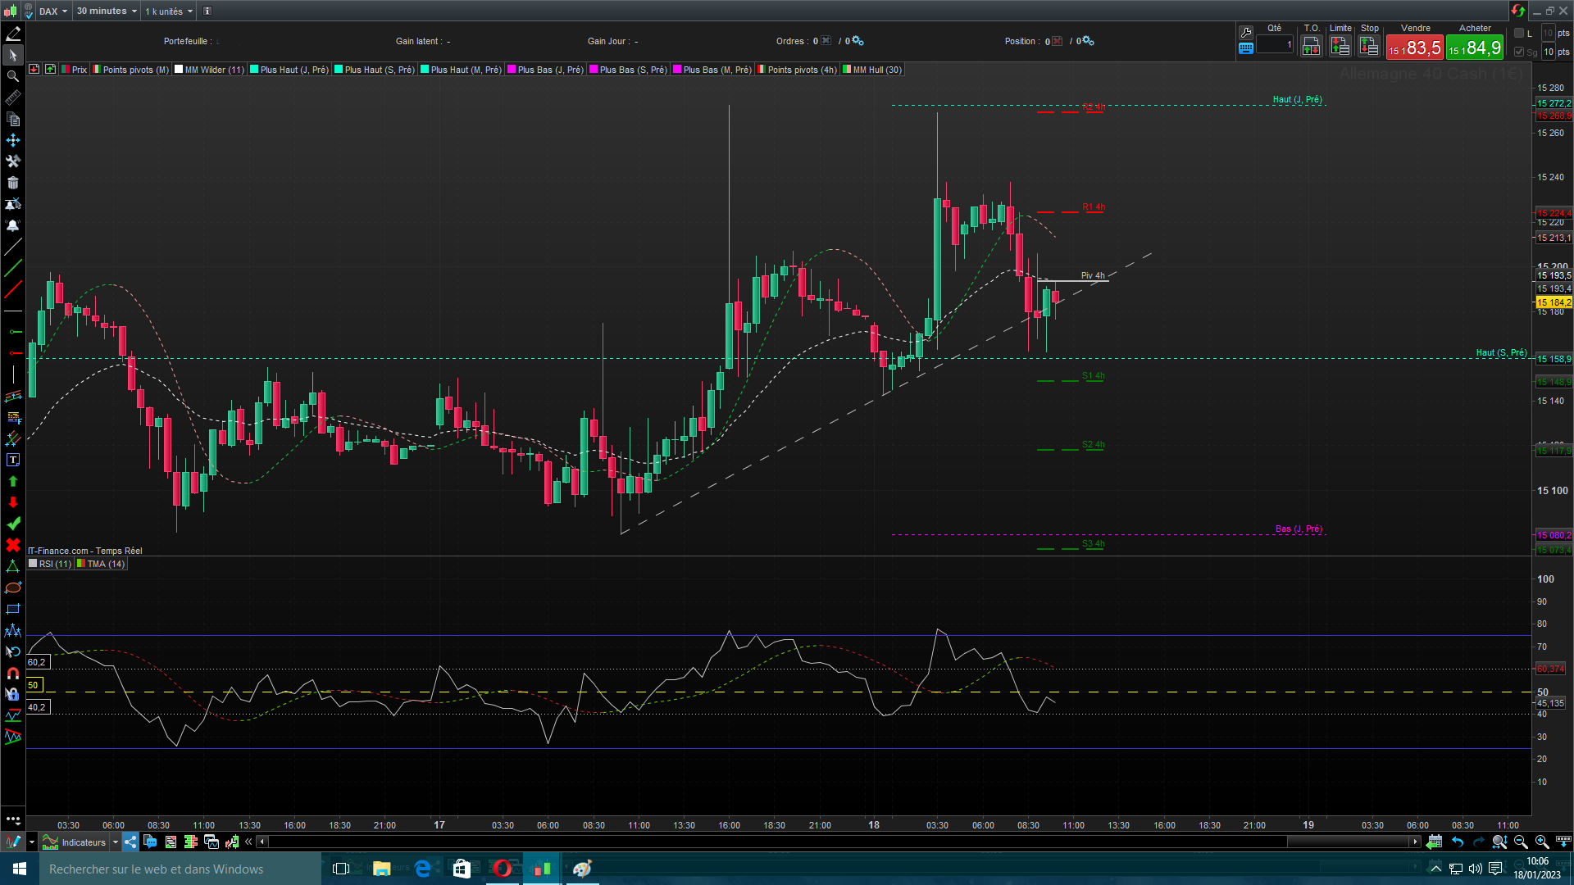Screen dimensions: 1574x885
Task: Click the Vendre sell price button
Action: 1415,48
